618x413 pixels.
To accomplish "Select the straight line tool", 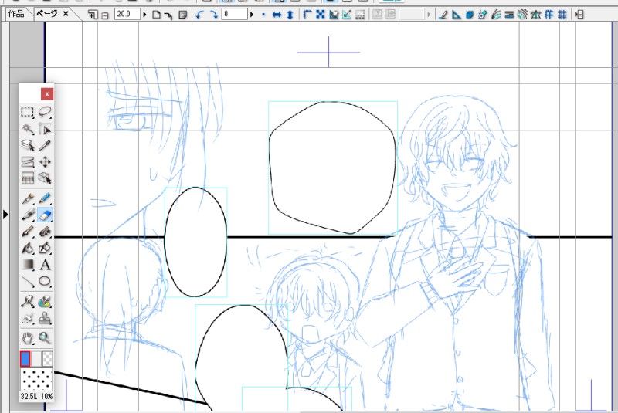I will 27,281.
